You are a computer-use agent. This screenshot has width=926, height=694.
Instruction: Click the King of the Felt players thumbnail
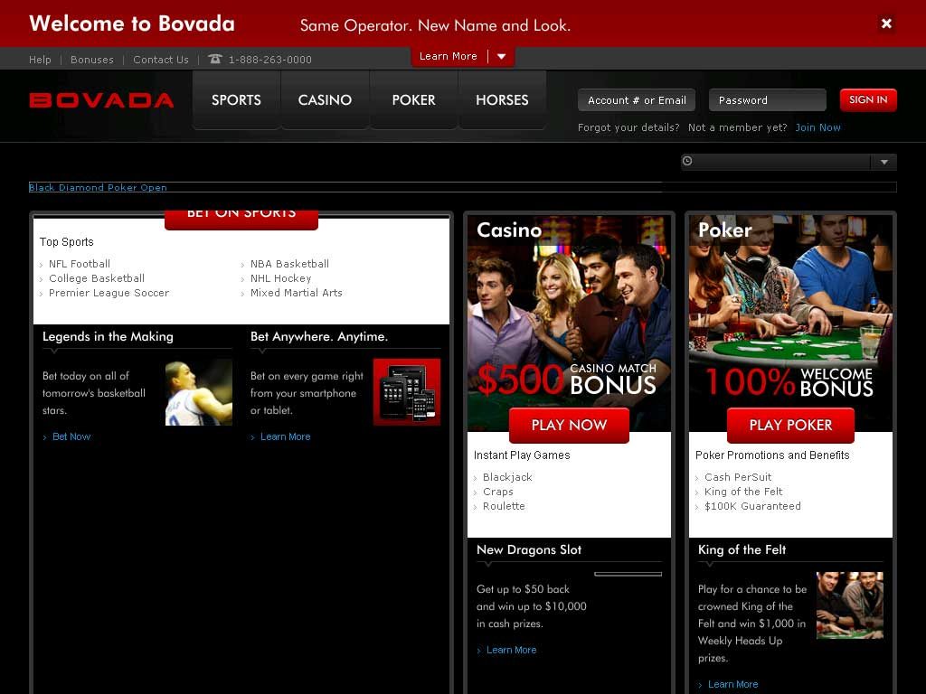[850, 605]
